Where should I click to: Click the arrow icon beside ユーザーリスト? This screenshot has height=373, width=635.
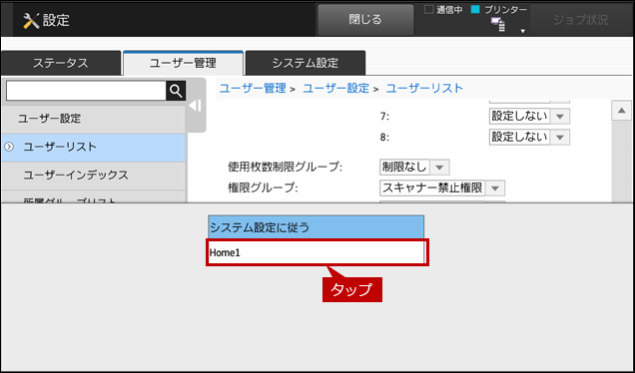(9, 147)
